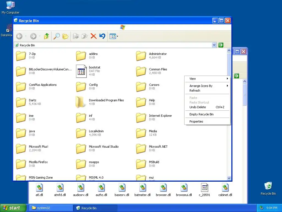Toggle the Folders pane button
Image resolution: width=282 pixels, height=212 pixels.
click(x=66, y=36)
